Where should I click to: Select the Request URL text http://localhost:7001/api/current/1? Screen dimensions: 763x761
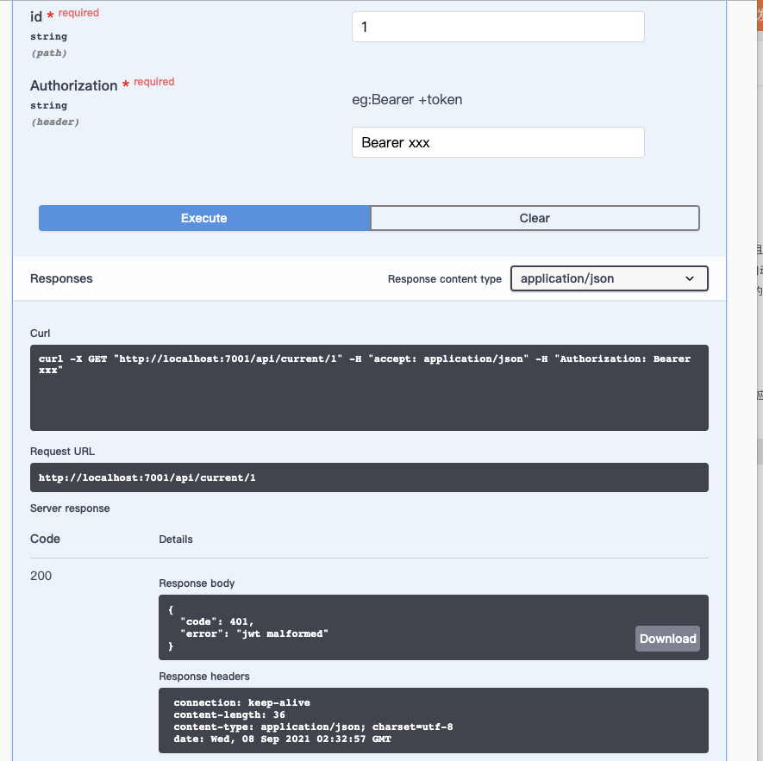tap(147, 477)
